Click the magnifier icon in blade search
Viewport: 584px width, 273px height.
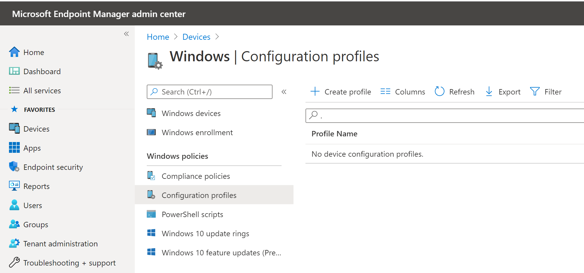tap(154, 92)
